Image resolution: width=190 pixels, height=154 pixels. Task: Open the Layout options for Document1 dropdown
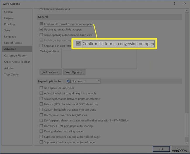[x=83, y=81]
